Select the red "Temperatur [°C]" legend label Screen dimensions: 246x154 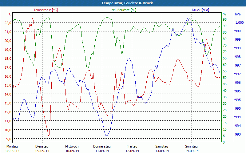[46, 10]
